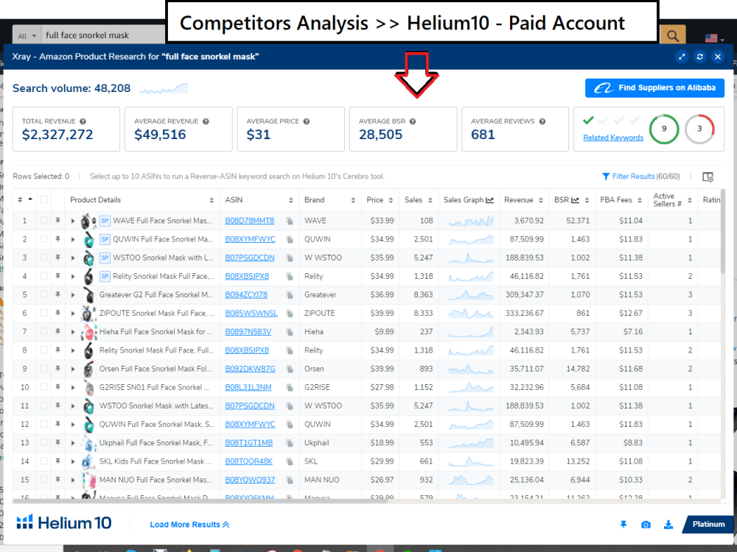Toggle the select-all checkbox in the header
The image size is (737, 552).
43,199
